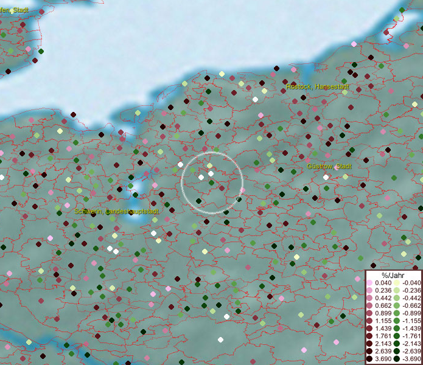Click the Rostock, Hansestadt map label

click(x=317, y=87)
